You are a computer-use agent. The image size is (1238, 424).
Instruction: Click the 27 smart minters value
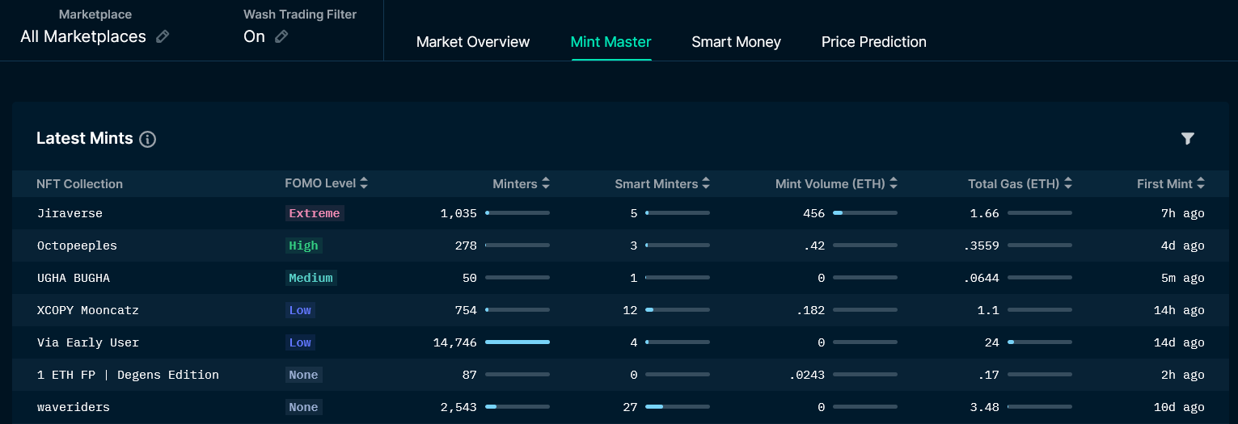pos(630,407)
